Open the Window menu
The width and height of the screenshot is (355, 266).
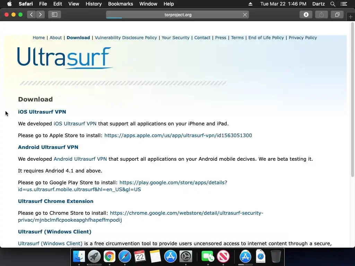pyautogui.click(x=148, y=4)
